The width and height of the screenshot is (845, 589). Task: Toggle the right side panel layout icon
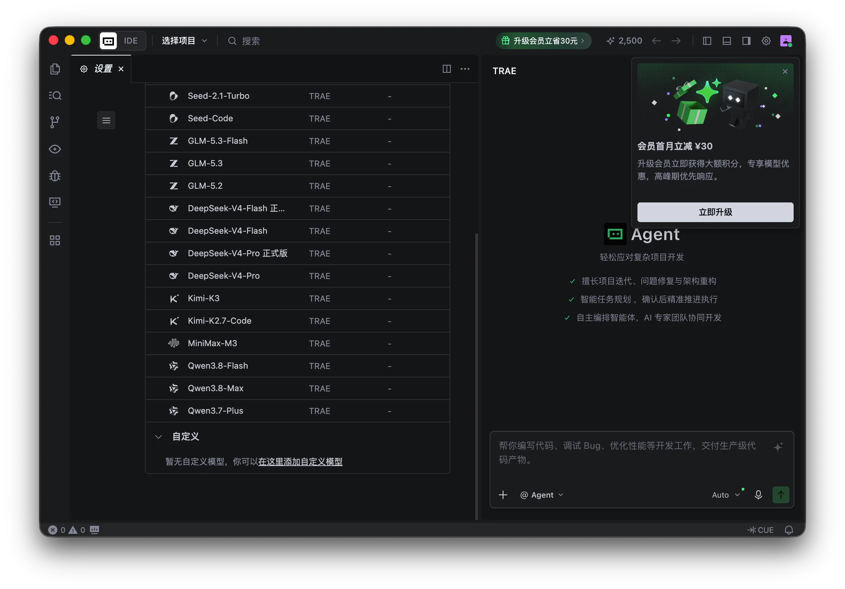coord(746,41)
